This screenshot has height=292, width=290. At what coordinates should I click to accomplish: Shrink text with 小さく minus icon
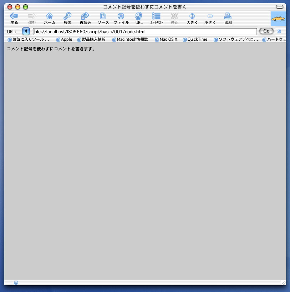point(210,19)
